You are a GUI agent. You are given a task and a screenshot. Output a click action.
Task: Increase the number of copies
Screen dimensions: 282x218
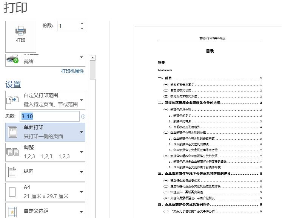point(83,23)
